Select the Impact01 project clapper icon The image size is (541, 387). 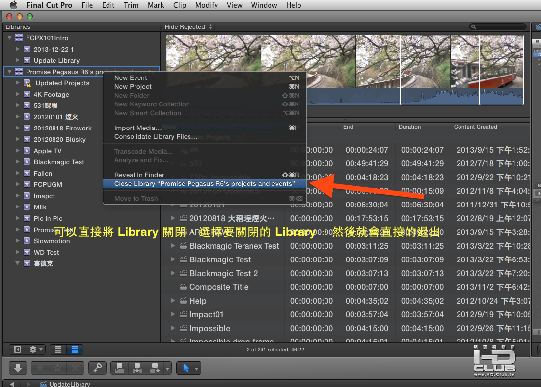(x=183, y=314)
